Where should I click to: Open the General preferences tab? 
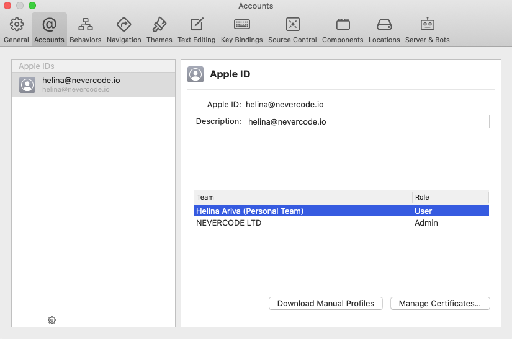(16, 30)
